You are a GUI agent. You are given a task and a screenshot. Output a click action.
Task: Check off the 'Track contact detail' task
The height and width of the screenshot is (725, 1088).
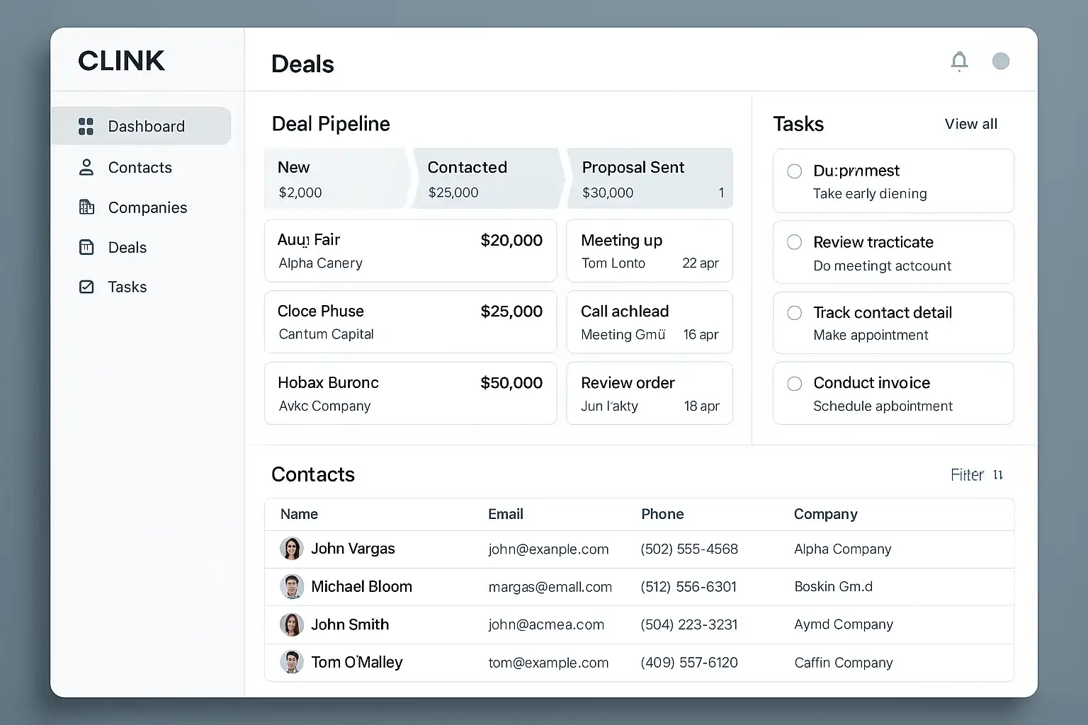click(x=795, y=313)
